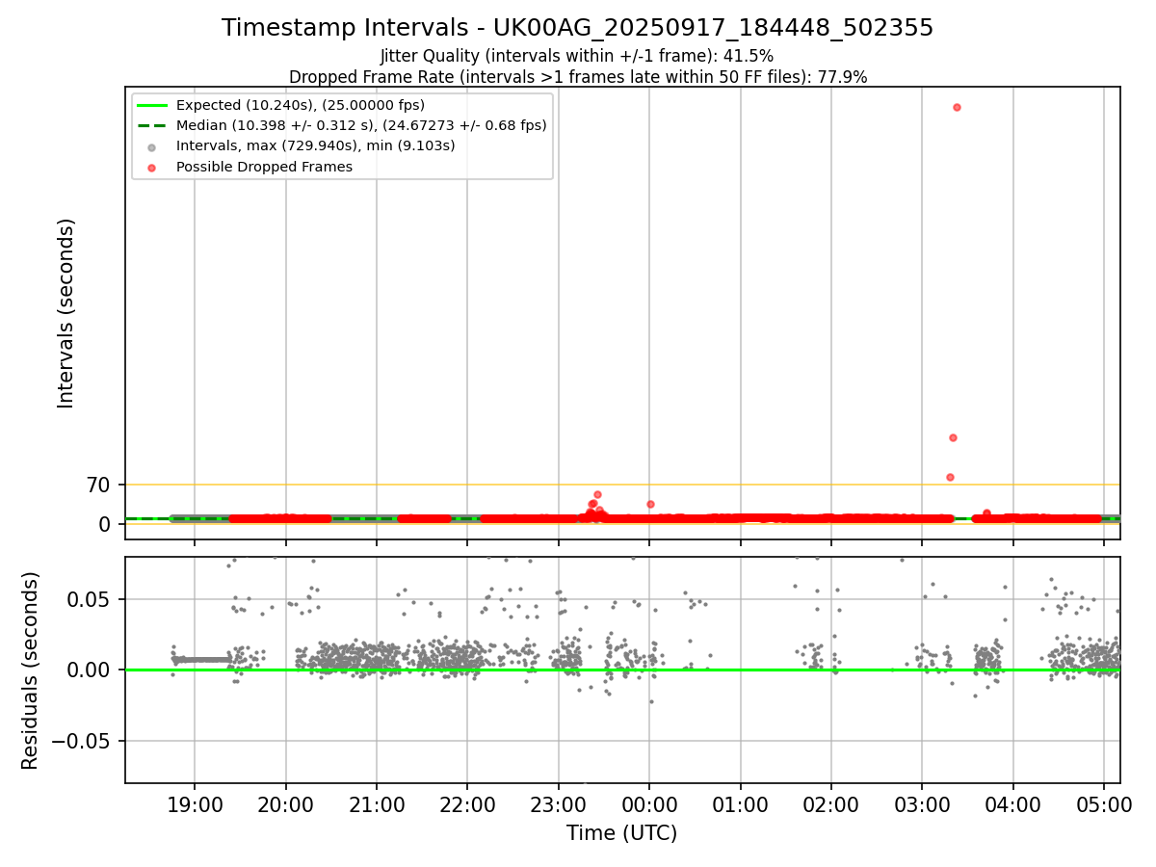Click the 'Time (UTC)' x-axis label
This screenshot has height=867, width=1156.
coord(621,833)
